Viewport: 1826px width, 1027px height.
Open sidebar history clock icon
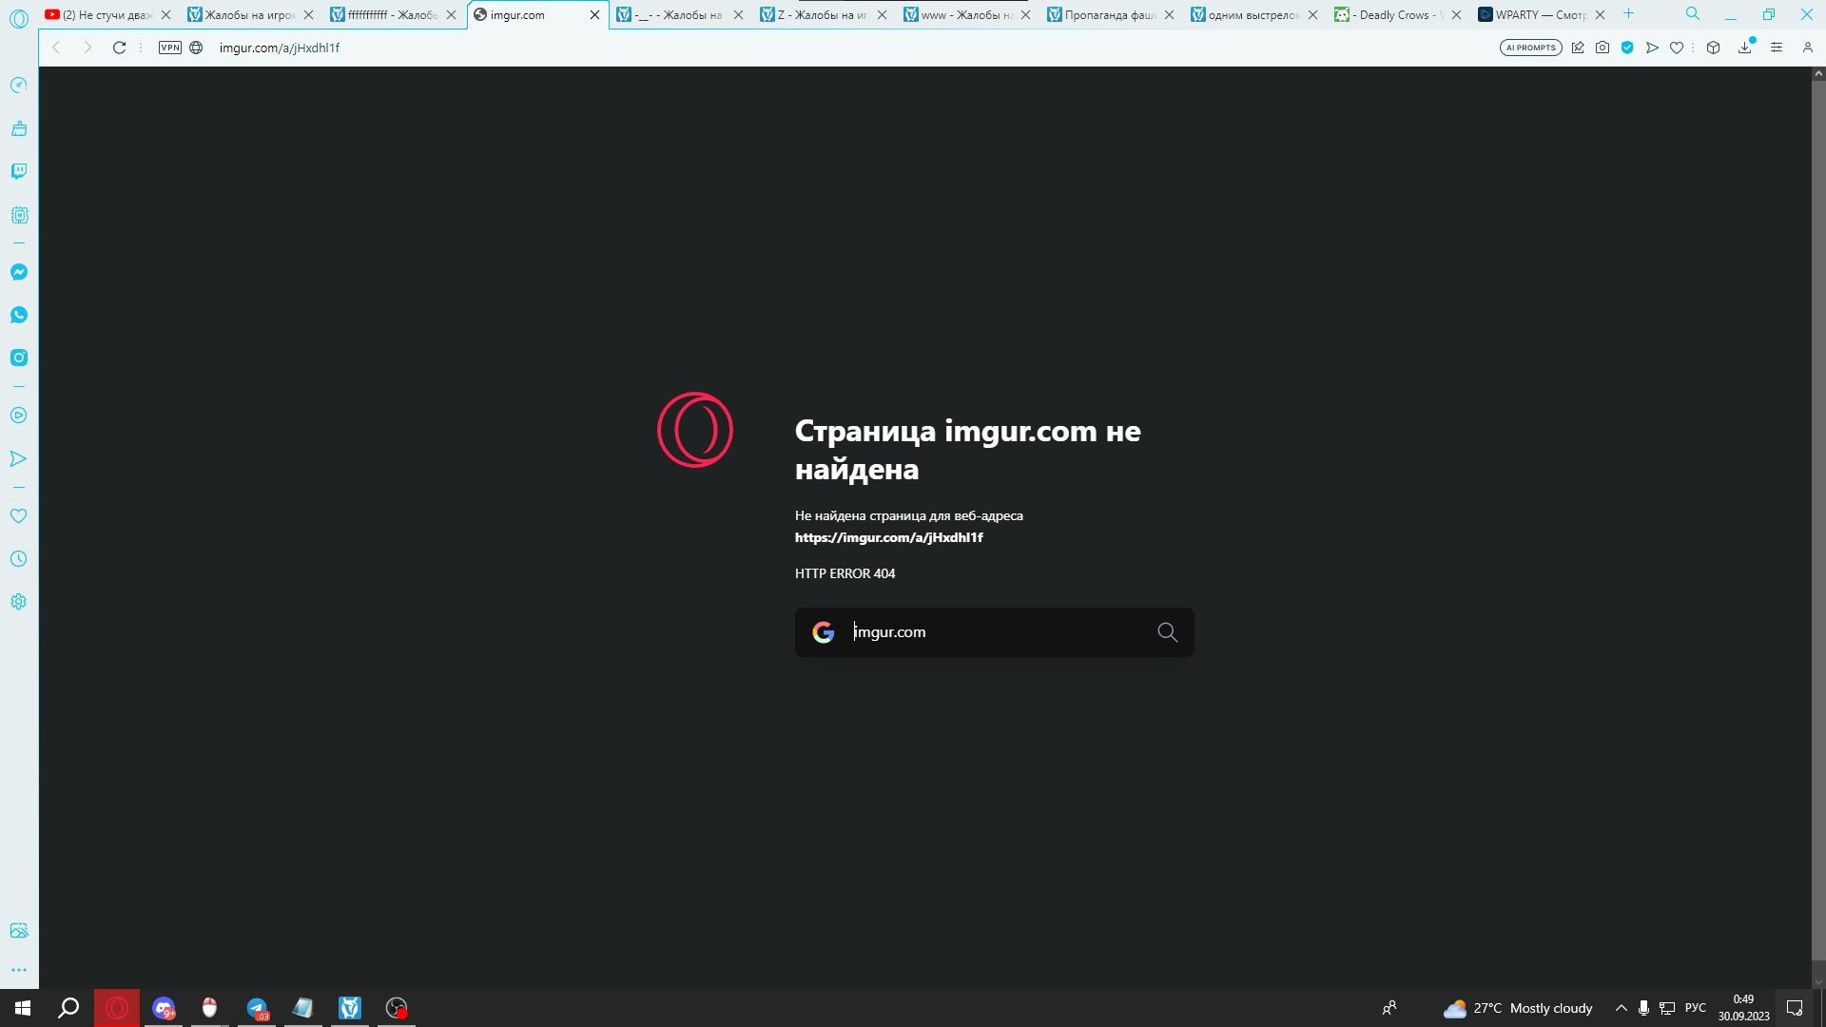click(x=19, y=559)
